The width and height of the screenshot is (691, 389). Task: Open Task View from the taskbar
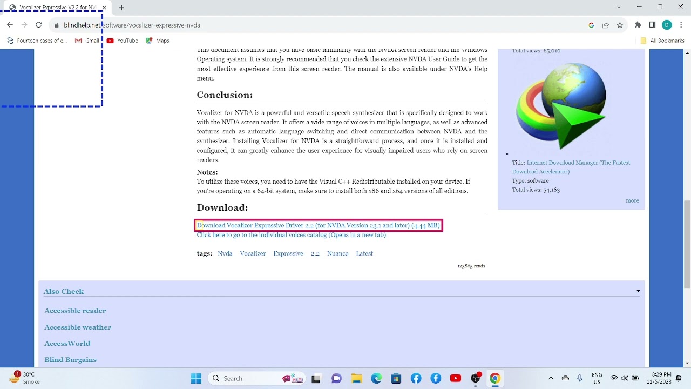click(316, 379)
